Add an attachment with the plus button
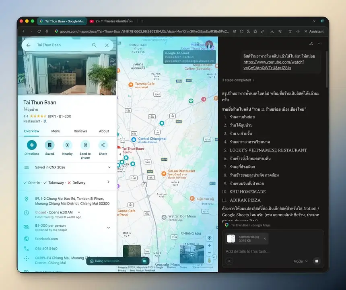346x290 pixels. pyautogui.click(x=229, y=261)
